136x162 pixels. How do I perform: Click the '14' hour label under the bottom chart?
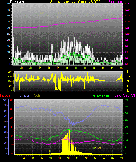pos(77,158)
